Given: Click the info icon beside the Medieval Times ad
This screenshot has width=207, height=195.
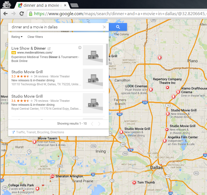Looking at the screenshot, I should tap(80, 48).
